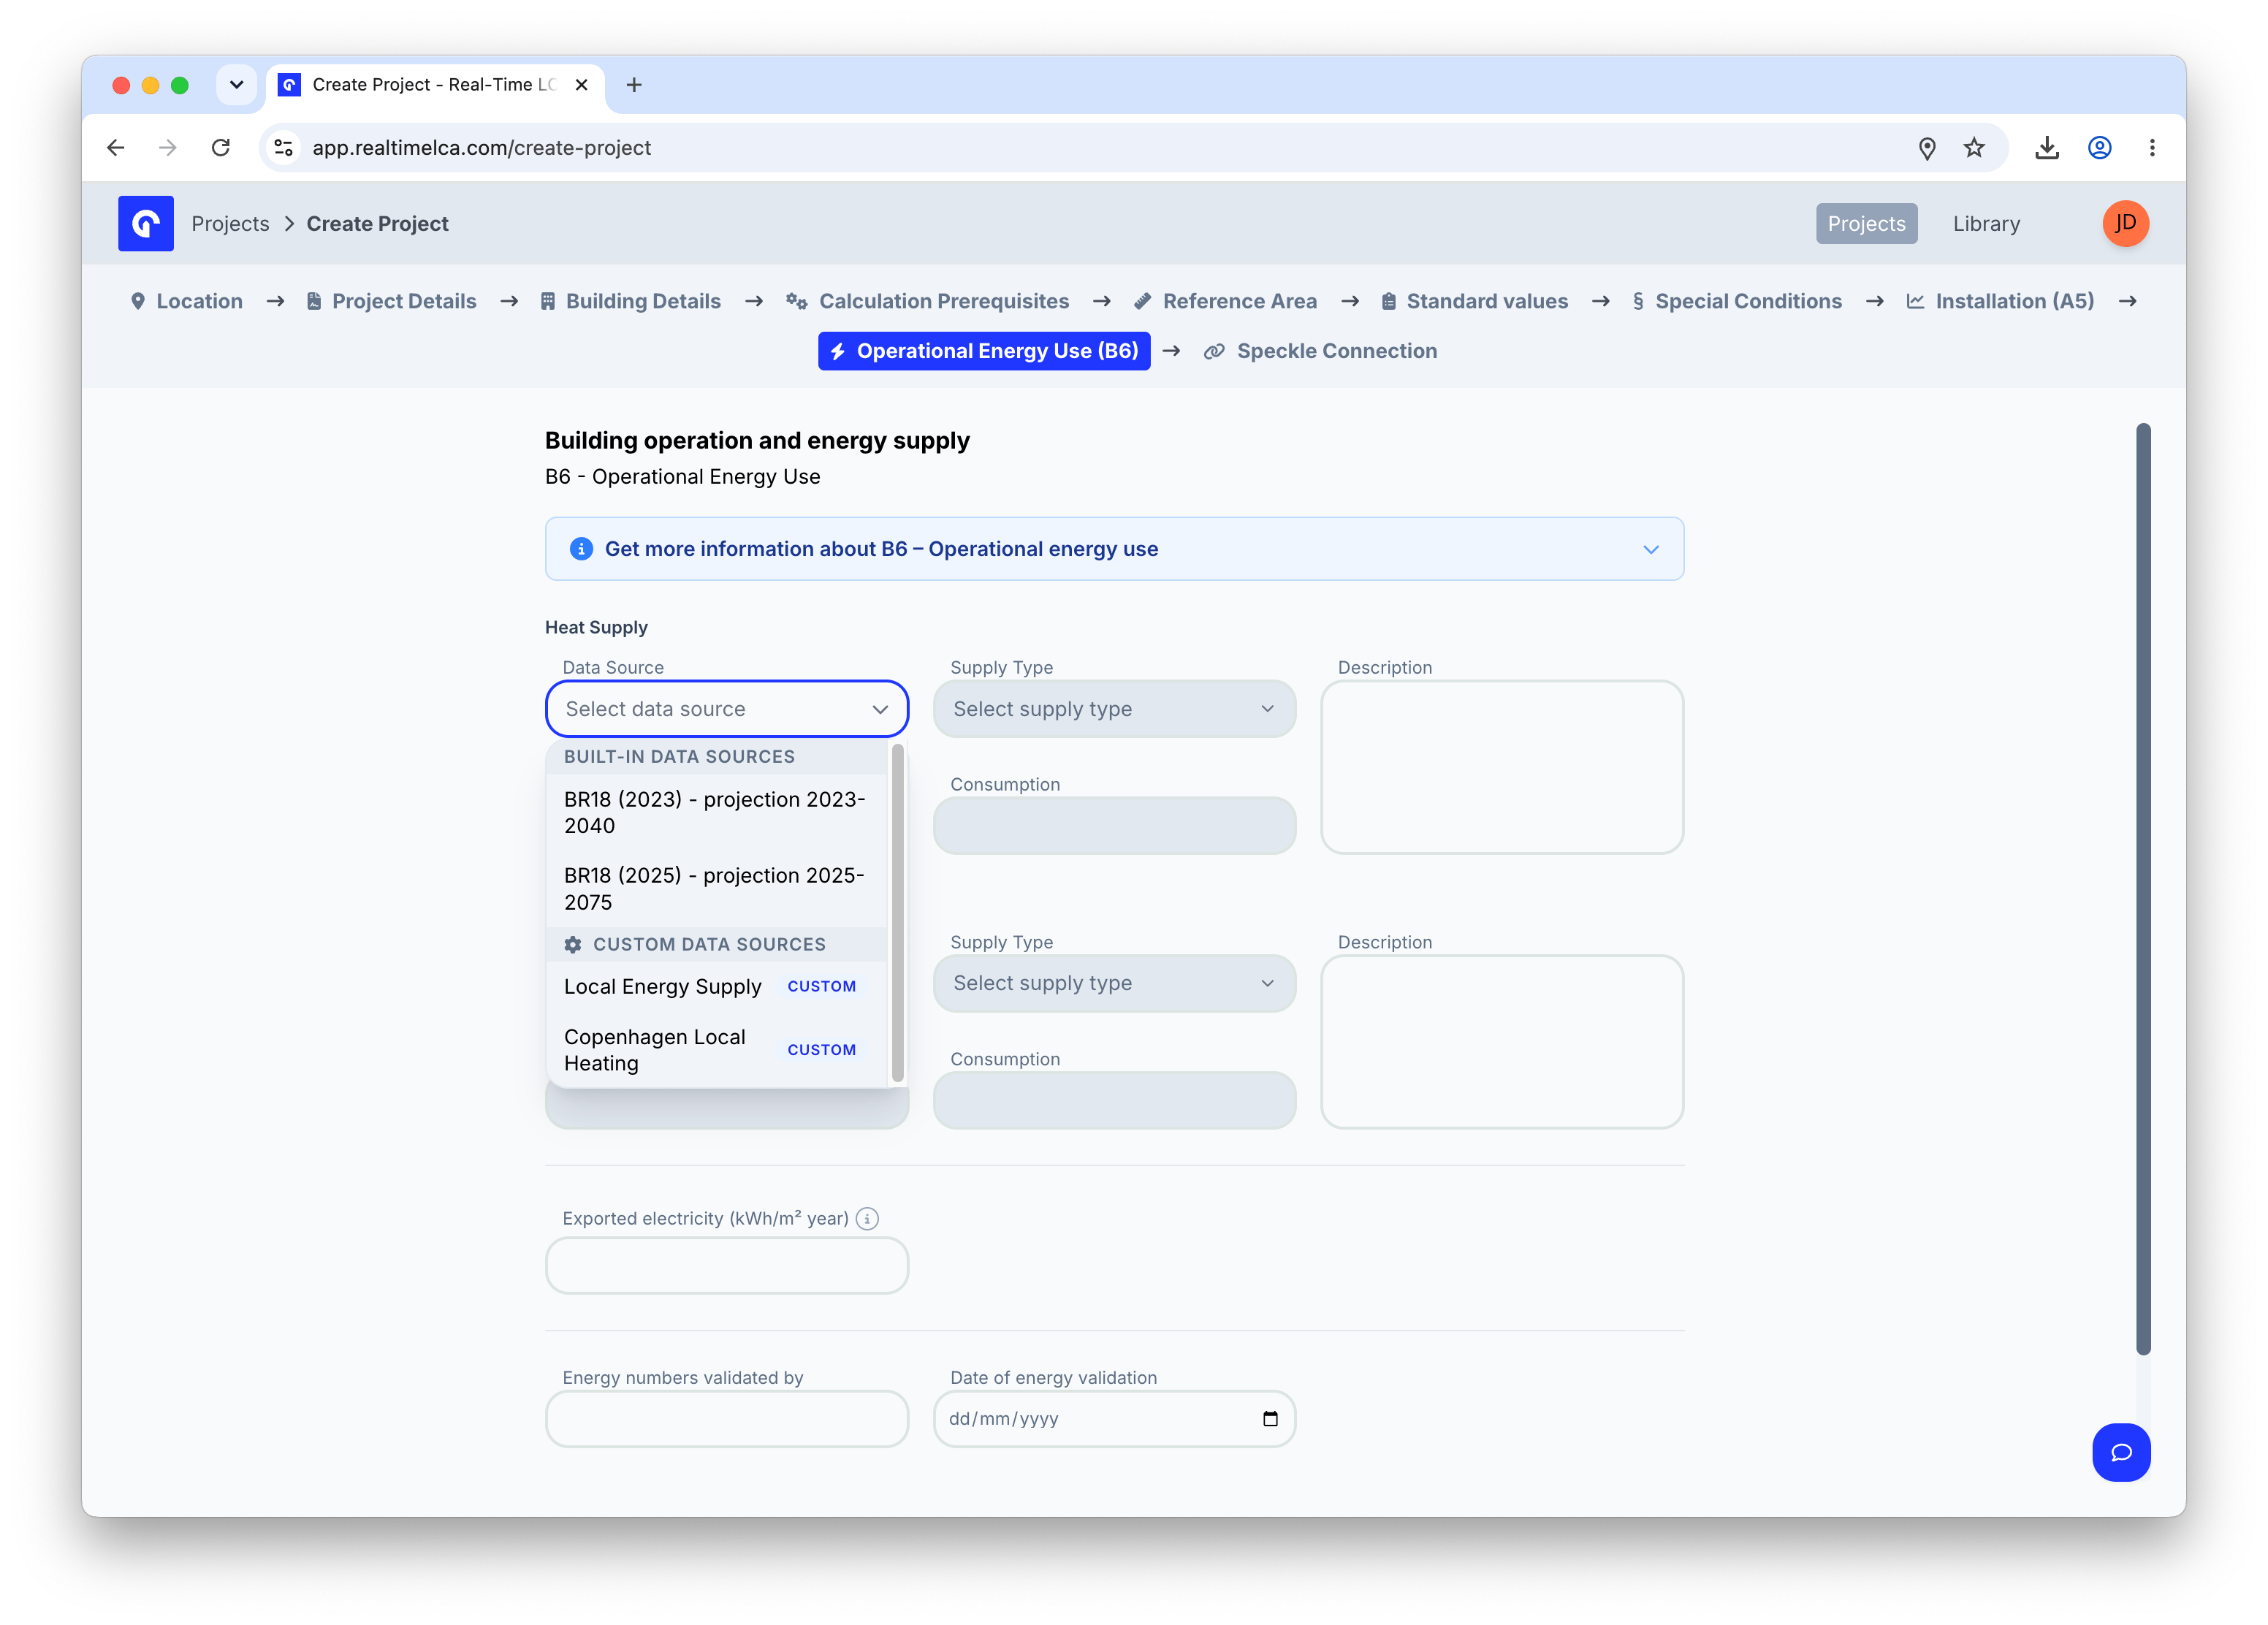Screen dimensions: 2268x1625
Task: Go to the Building Details step
Action: point(630,301)
